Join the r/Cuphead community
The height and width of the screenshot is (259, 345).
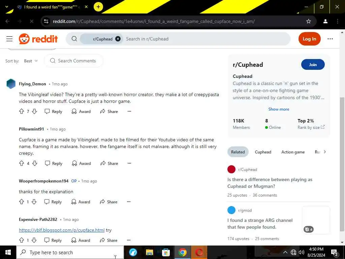click(x=313, y=64)
